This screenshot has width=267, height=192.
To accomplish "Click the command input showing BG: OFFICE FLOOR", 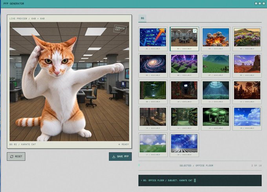I will [200, 181].
